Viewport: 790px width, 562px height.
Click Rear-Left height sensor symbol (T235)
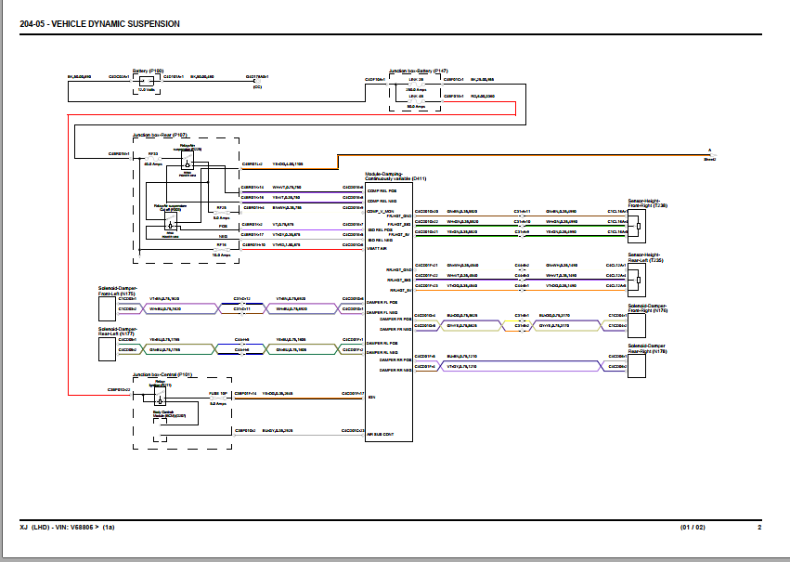click(x=636, y=281)
